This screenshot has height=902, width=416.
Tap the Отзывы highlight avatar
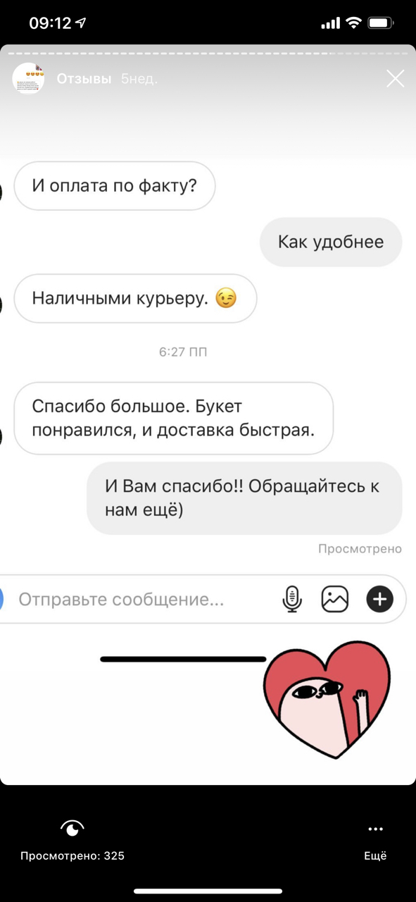point(28,78)
